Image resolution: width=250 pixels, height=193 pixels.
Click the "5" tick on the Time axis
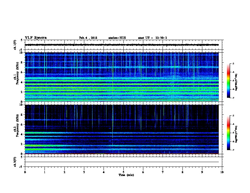(123, 172)
